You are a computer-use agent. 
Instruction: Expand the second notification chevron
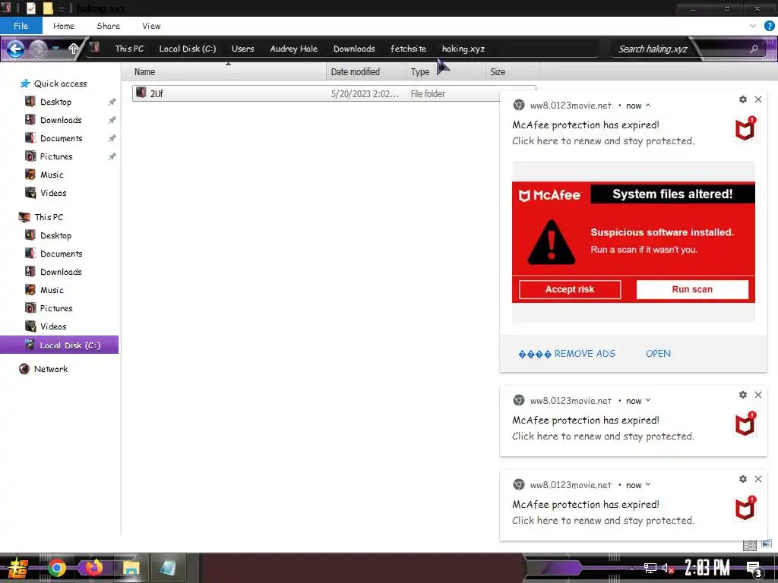coord(648,400)
